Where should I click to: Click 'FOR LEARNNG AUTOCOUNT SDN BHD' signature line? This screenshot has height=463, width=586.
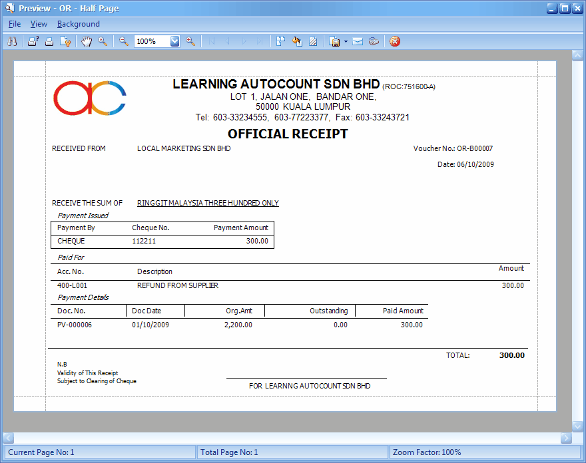coord(310,386)
